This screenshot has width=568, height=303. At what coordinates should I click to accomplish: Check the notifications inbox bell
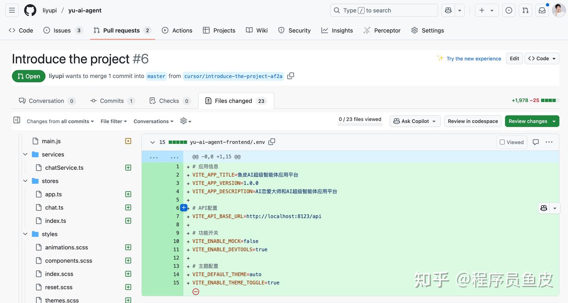click(x=542, y=10)
